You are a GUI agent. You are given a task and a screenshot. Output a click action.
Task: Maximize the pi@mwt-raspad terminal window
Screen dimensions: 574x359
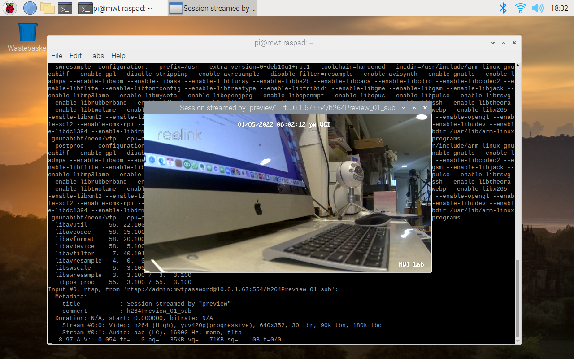click(x=504, y=43)
